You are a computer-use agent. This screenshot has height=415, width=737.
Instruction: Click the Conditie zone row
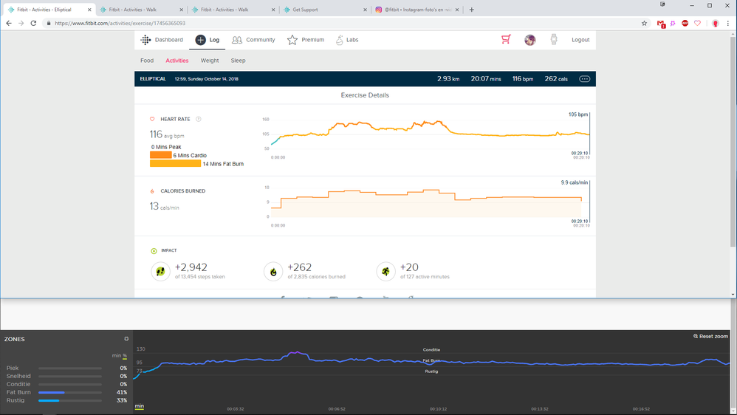(x=66, y=384)
